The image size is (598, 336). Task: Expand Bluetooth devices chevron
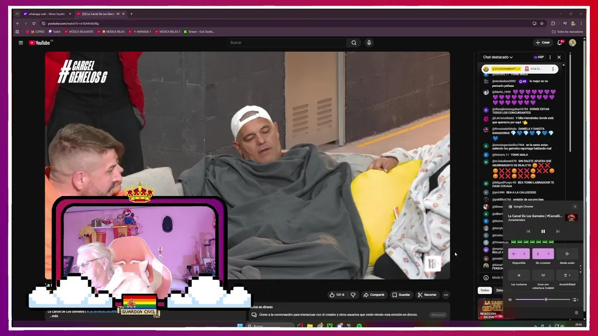[548, 254]
